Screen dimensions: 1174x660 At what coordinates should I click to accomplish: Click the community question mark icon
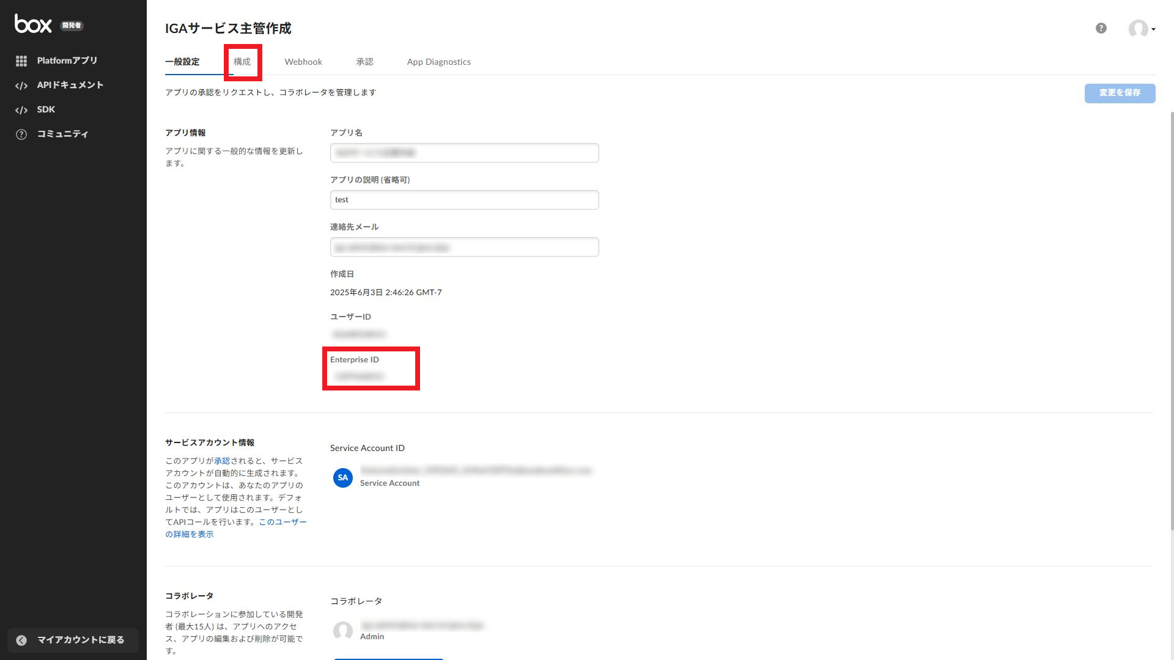[x=21, y=134]
